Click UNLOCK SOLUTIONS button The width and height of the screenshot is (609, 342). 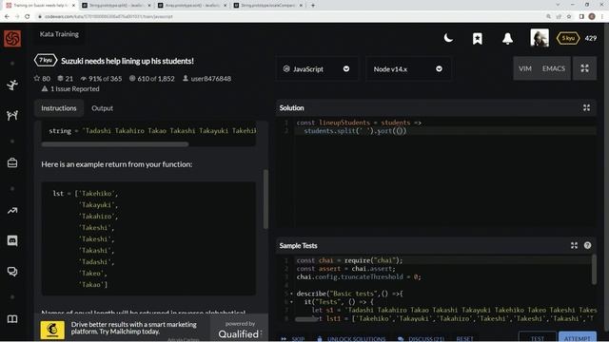point(351,338)
